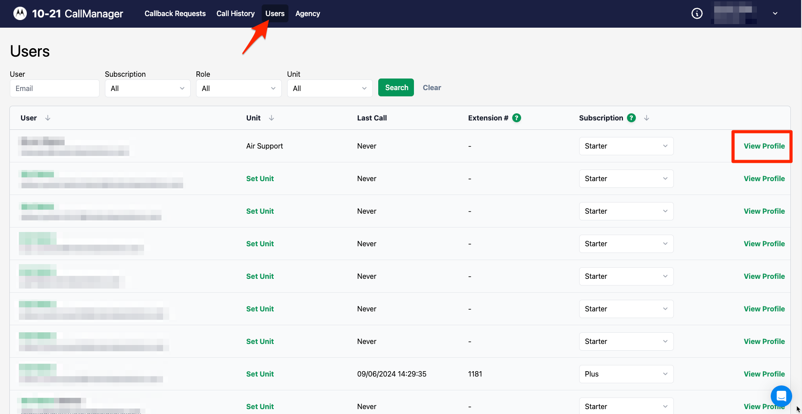Click the Last Call column header

(372, 118)
